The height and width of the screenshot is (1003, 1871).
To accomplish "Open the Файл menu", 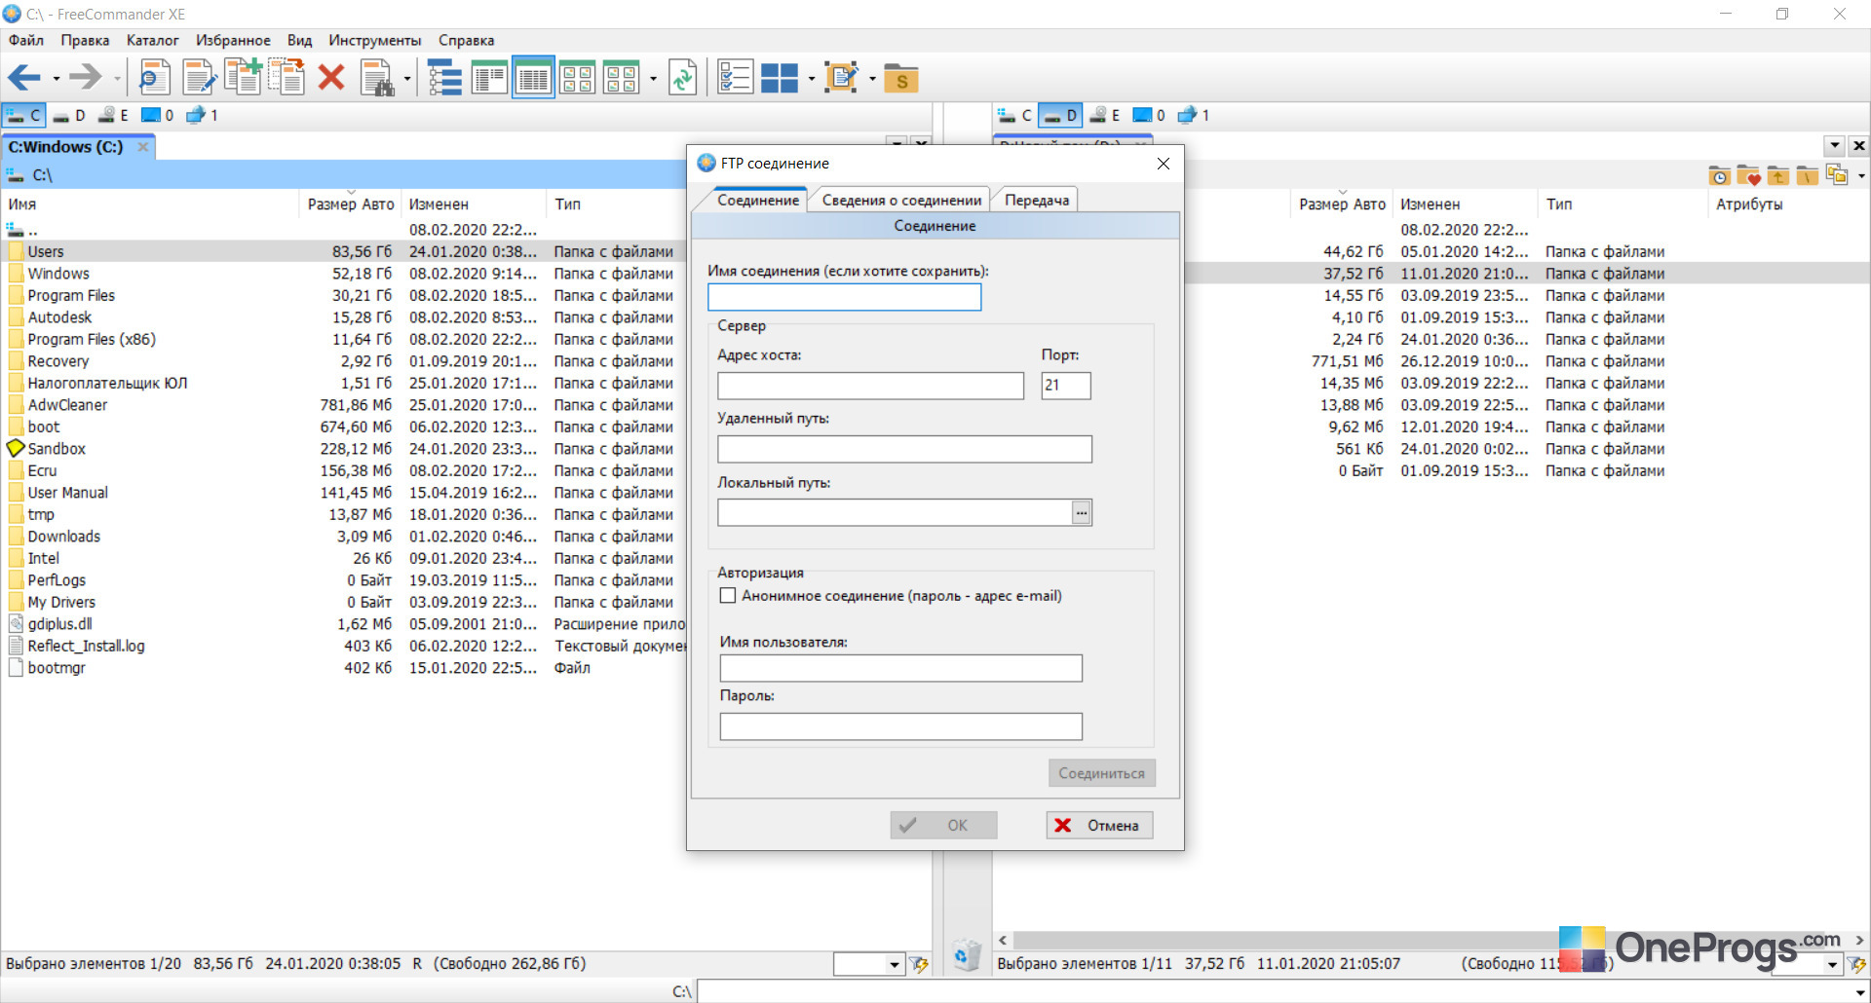I will tap(26, 40).
